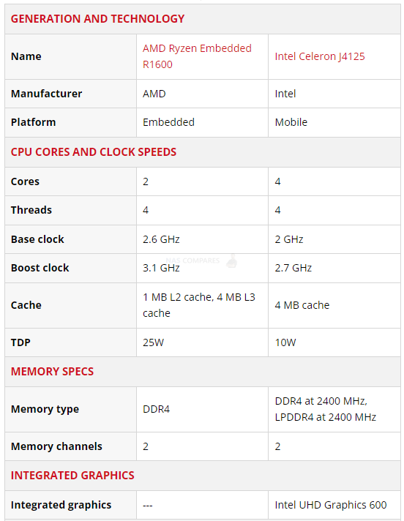Viewport: 404px width, 521px height.
Task: Select the Memory Specs section header
Action: (52, 371)
